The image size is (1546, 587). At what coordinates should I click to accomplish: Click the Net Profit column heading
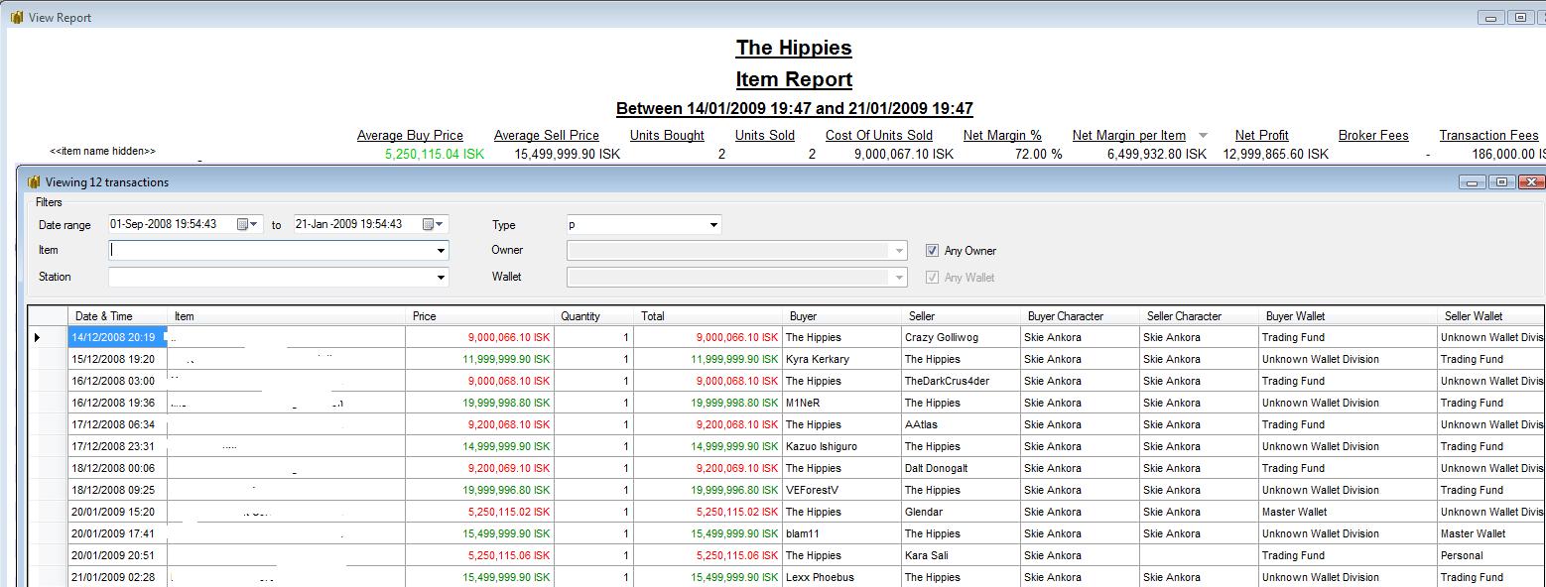coord(1261,136)
